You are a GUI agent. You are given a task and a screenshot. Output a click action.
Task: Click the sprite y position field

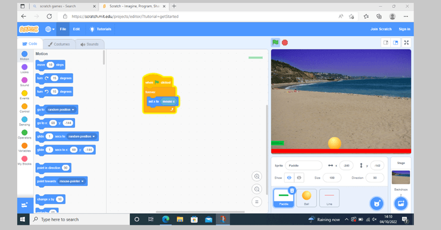(377, 165)
